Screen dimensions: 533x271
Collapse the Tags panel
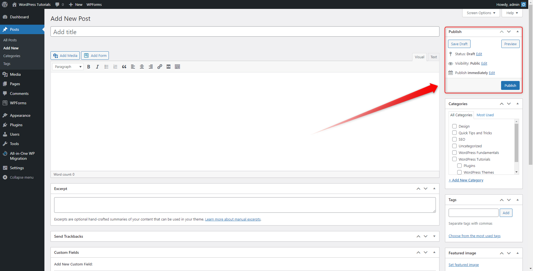point(517,200)
